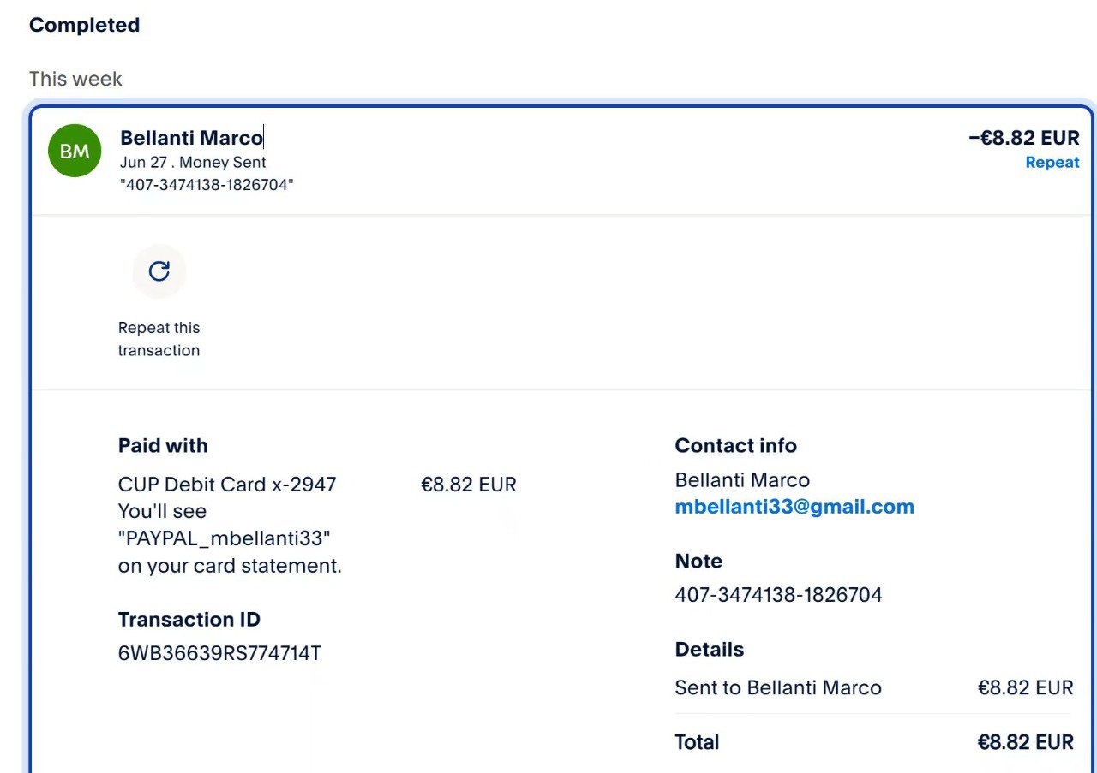Click the 'This week' label

75,79
